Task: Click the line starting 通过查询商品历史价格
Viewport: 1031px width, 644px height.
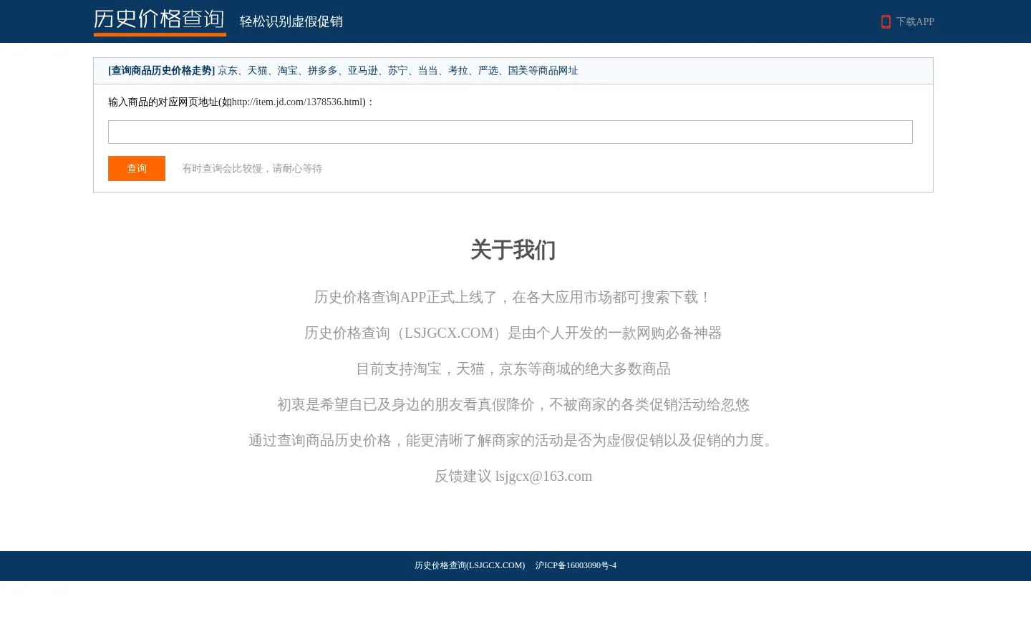Action: tap(513, 440)
